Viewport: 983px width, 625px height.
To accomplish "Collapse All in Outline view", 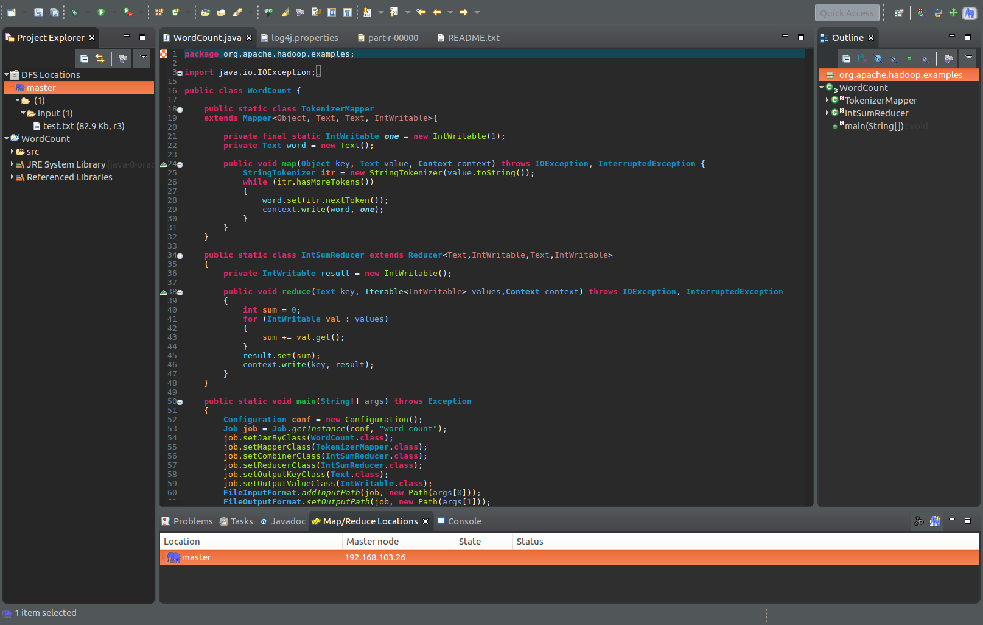I will click(846, 58).
